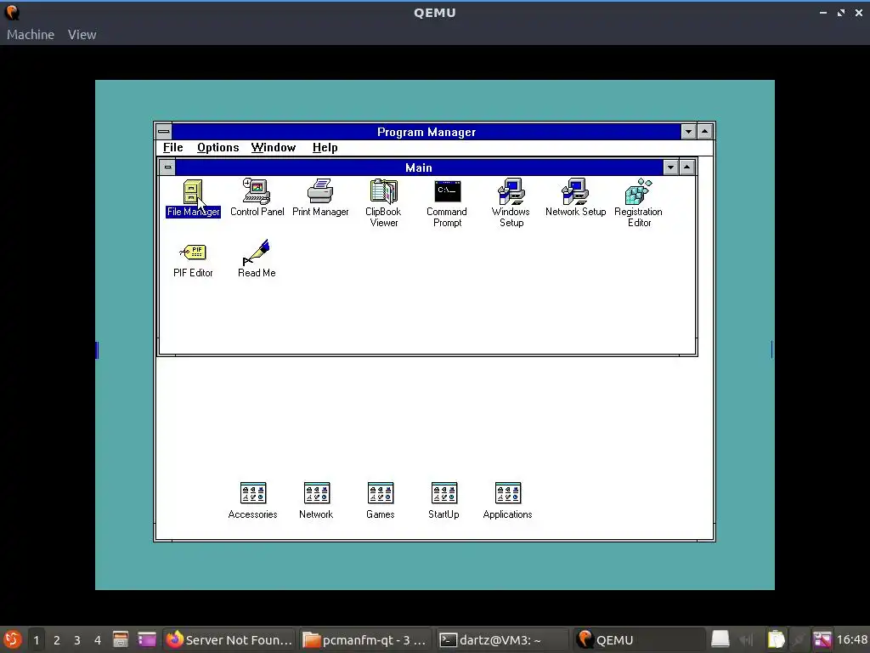This screenshot has height=653, width=870.
Task: Open the Help menu in Program Manager
Action: click(x=325, y=148)
